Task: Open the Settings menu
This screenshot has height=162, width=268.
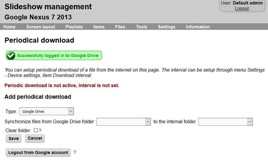Action: (166, 27)
